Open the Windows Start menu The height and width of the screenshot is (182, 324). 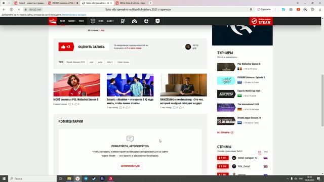coord(4,178)
